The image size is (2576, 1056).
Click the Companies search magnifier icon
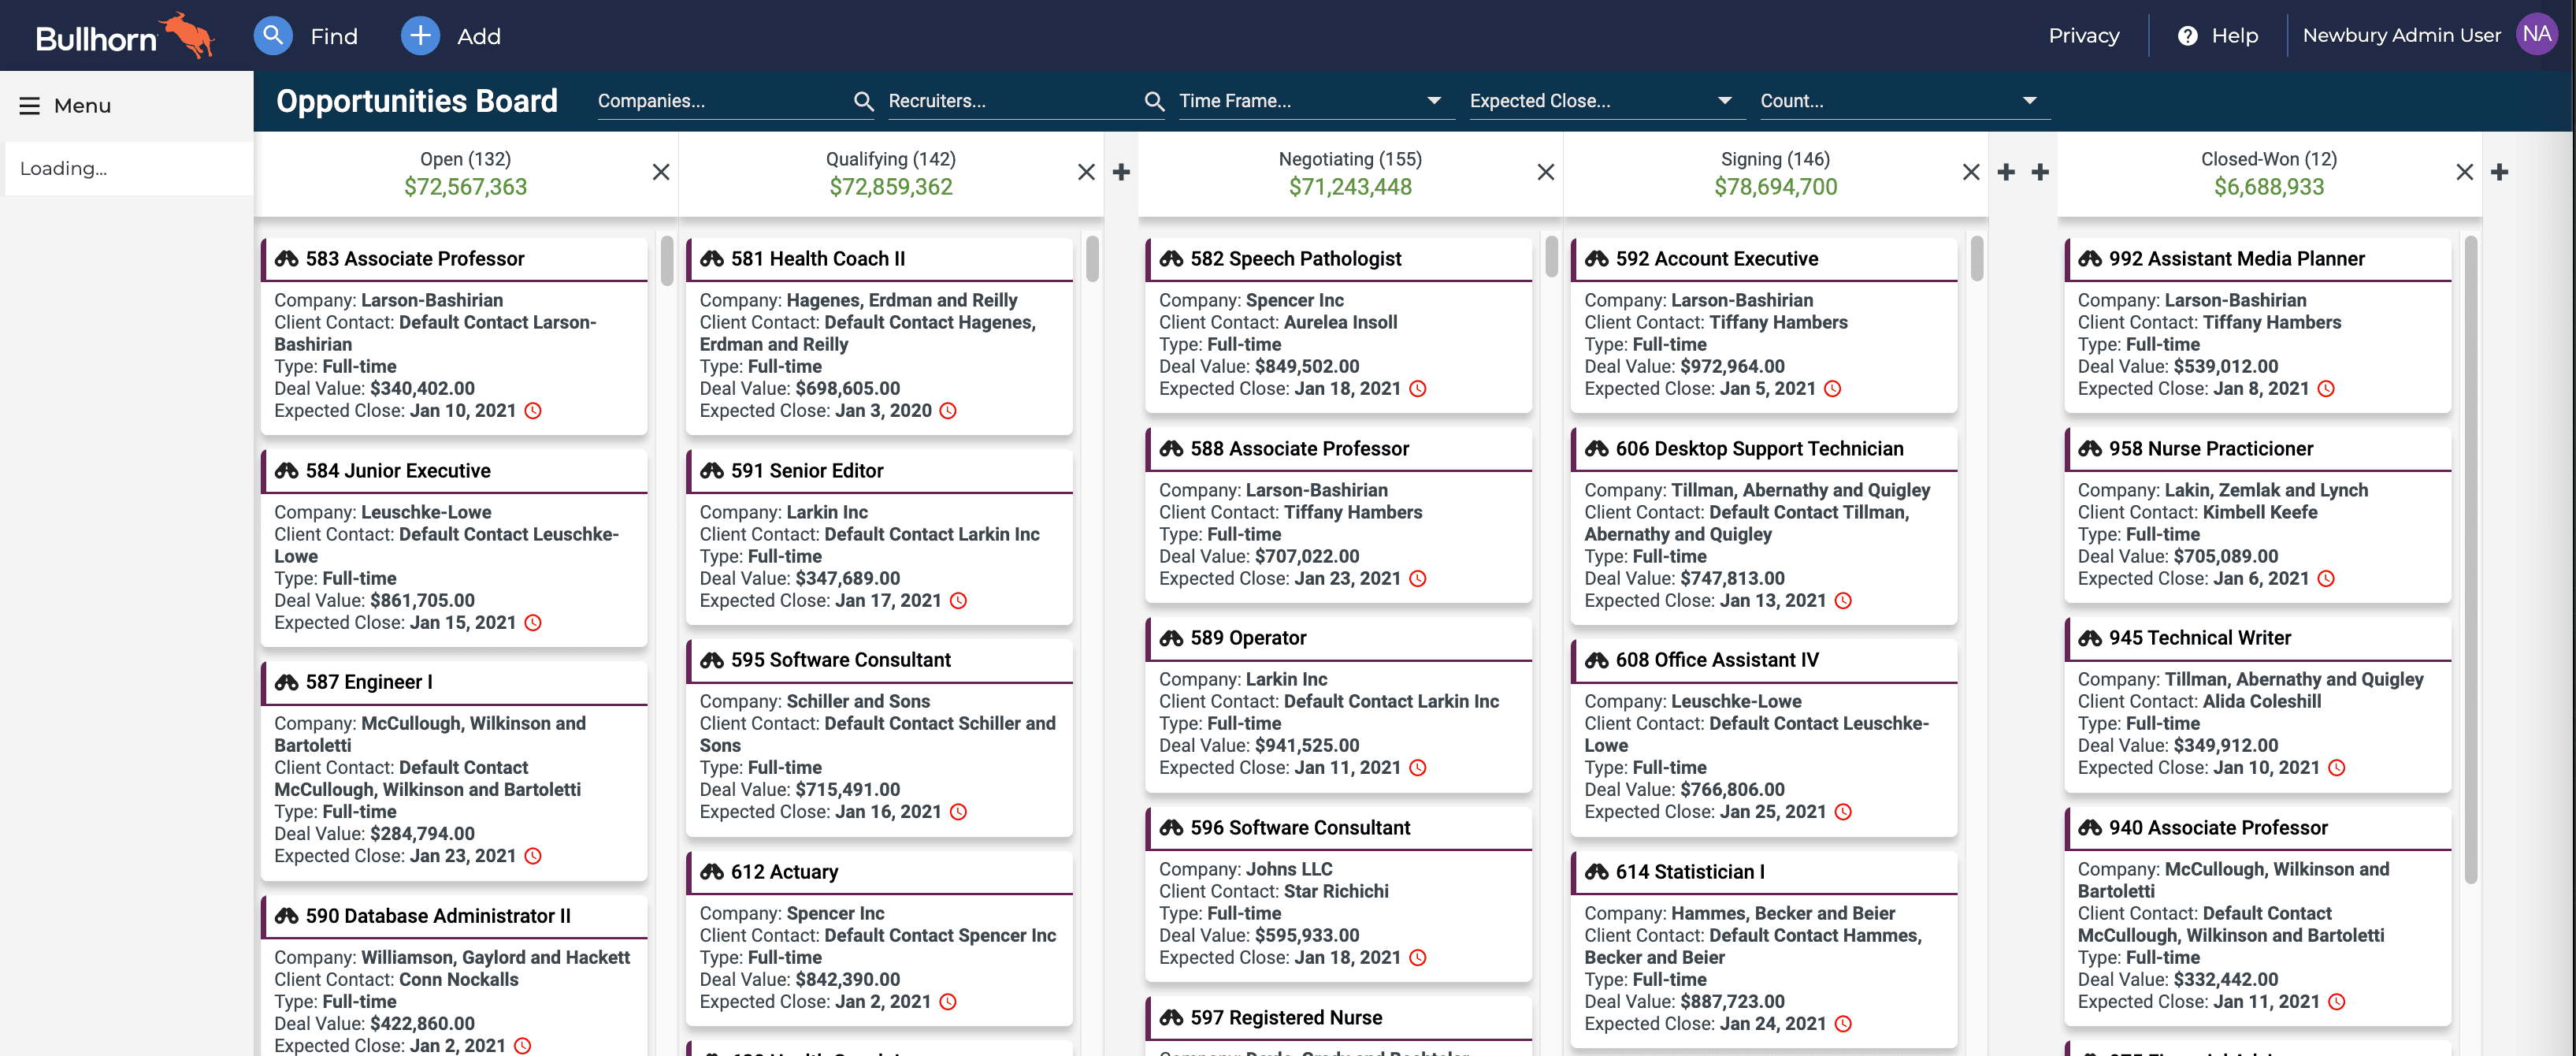863,101
